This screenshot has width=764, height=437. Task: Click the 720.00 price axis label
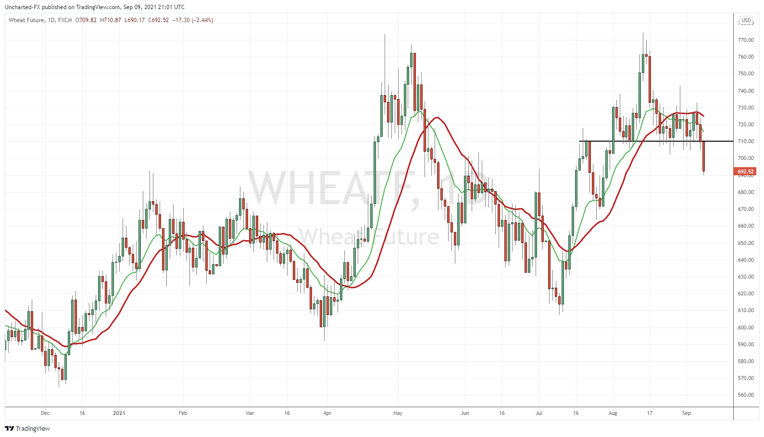pyautogui.click(x=746, y=124)
